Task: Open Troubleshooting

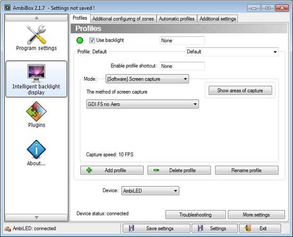Action: click(x=196, y=215)
